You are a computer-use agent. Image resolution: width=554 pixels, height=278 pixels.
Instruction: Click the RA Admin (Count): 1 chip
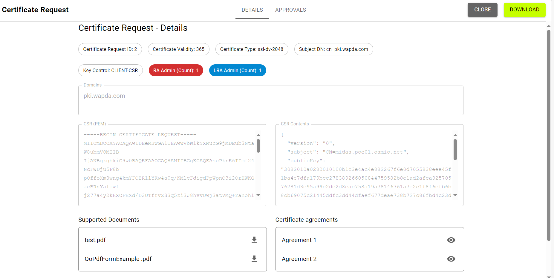[176, 70]
